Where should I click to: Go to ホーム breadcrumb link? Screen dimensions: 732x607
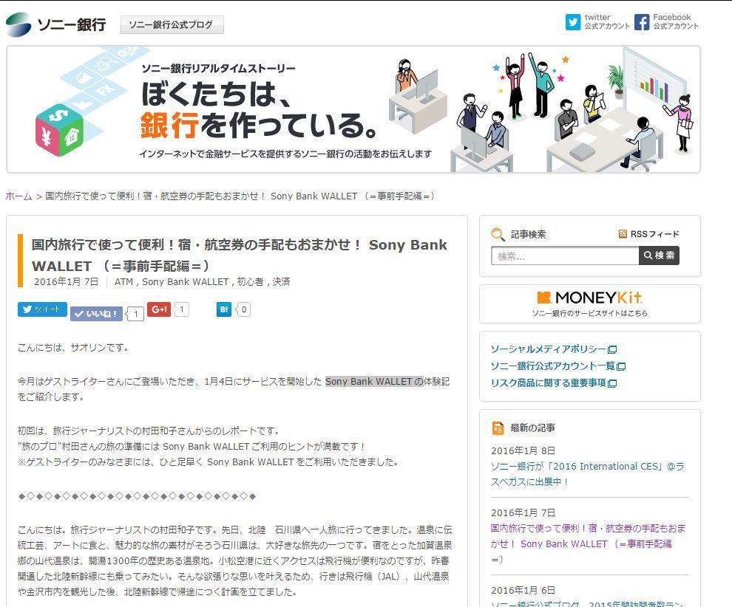click(x=18, y=196)
